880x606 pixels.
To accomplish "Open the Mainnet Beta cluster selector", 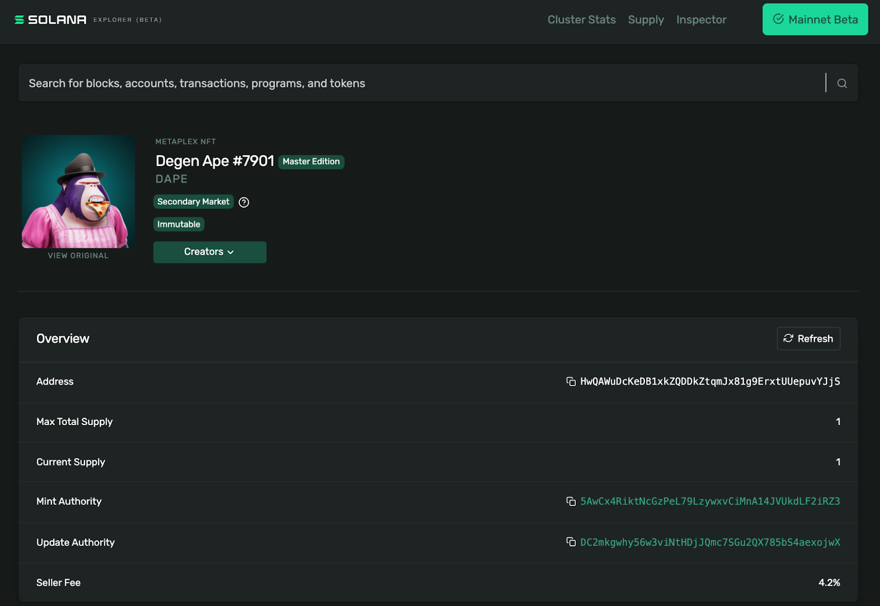I will click(x=815, y=19).
